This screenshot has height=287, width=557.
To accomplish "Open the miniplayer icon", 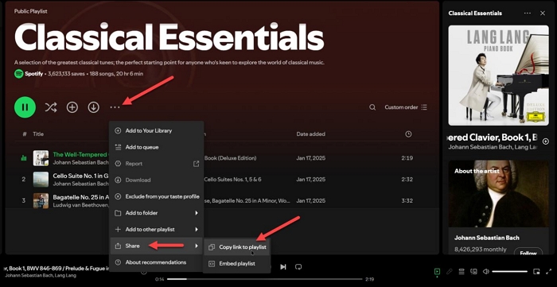I will [536, 271].
